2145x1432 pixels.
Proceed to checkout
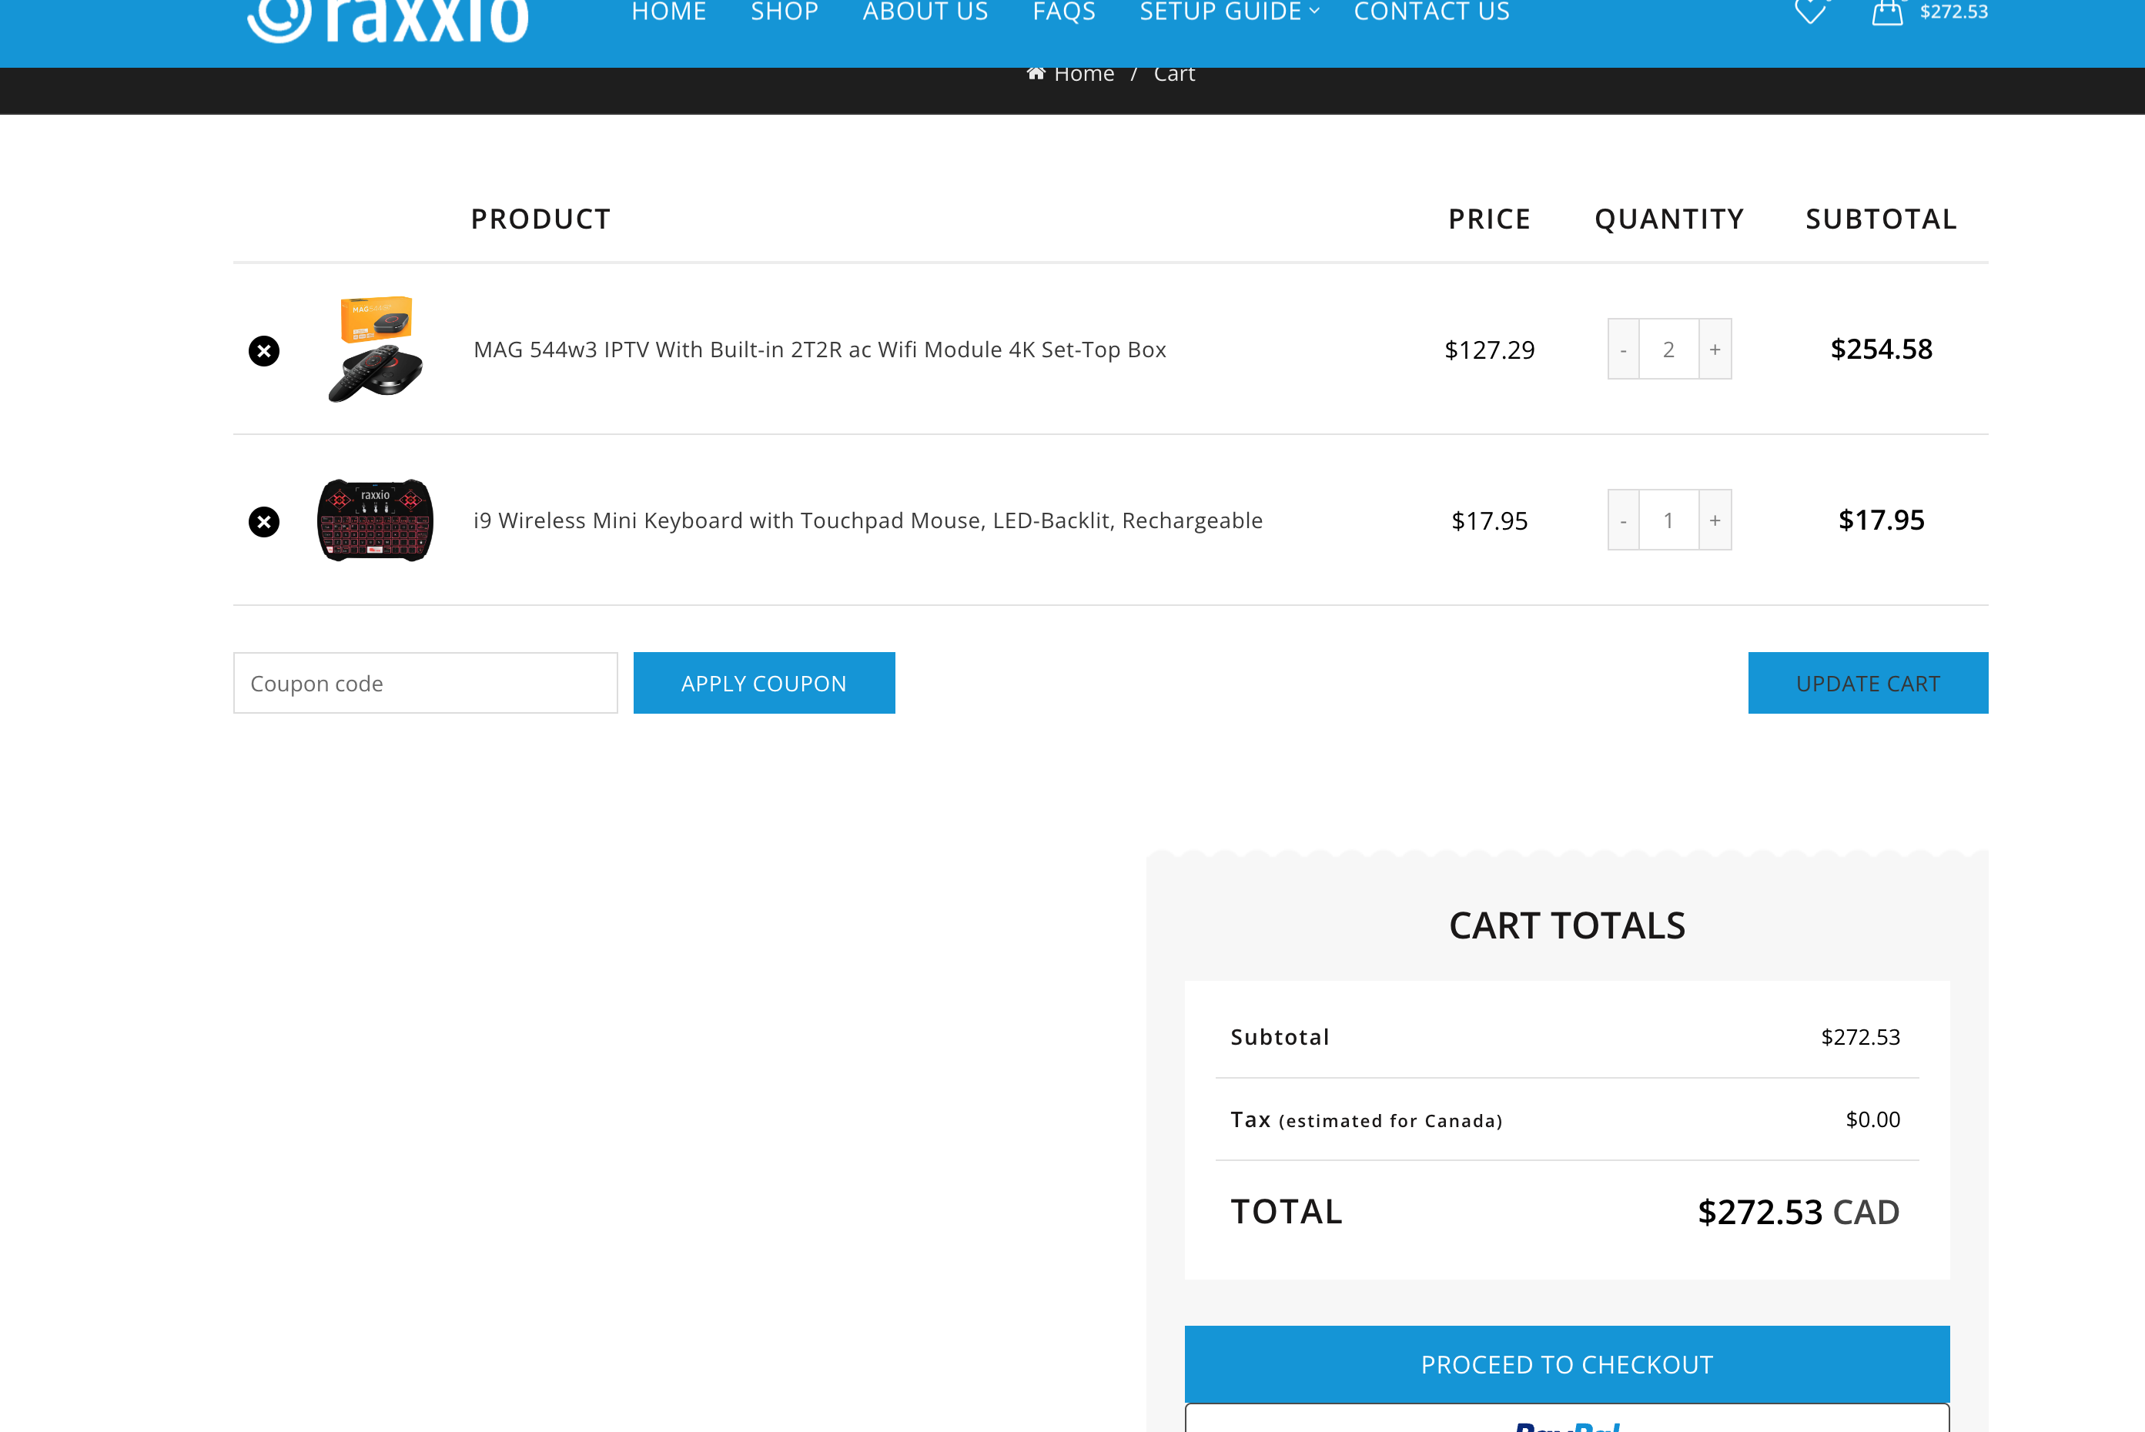(x=1566, y=1363)
